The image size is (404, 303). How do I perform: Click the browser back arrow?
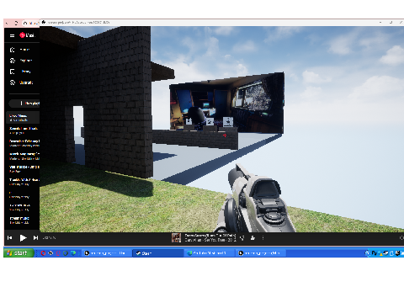[x=8, y=23]
